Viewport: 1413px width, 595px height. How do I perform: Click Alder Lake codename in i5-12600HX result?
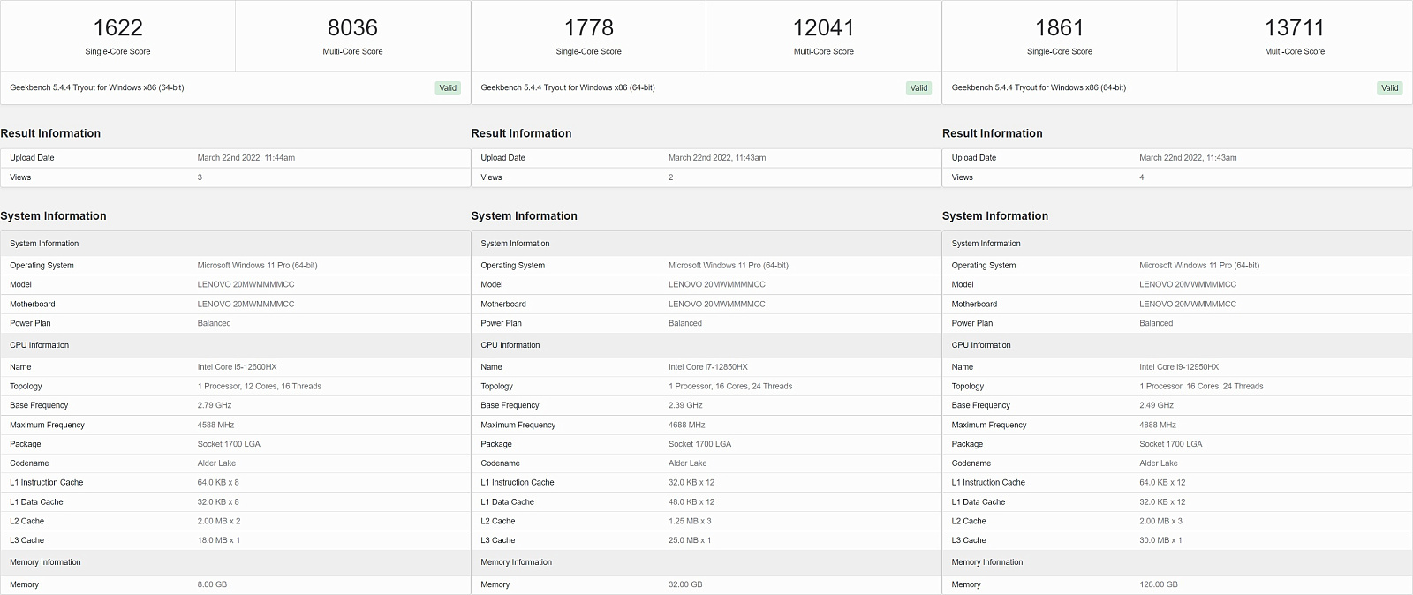point(216,463)
